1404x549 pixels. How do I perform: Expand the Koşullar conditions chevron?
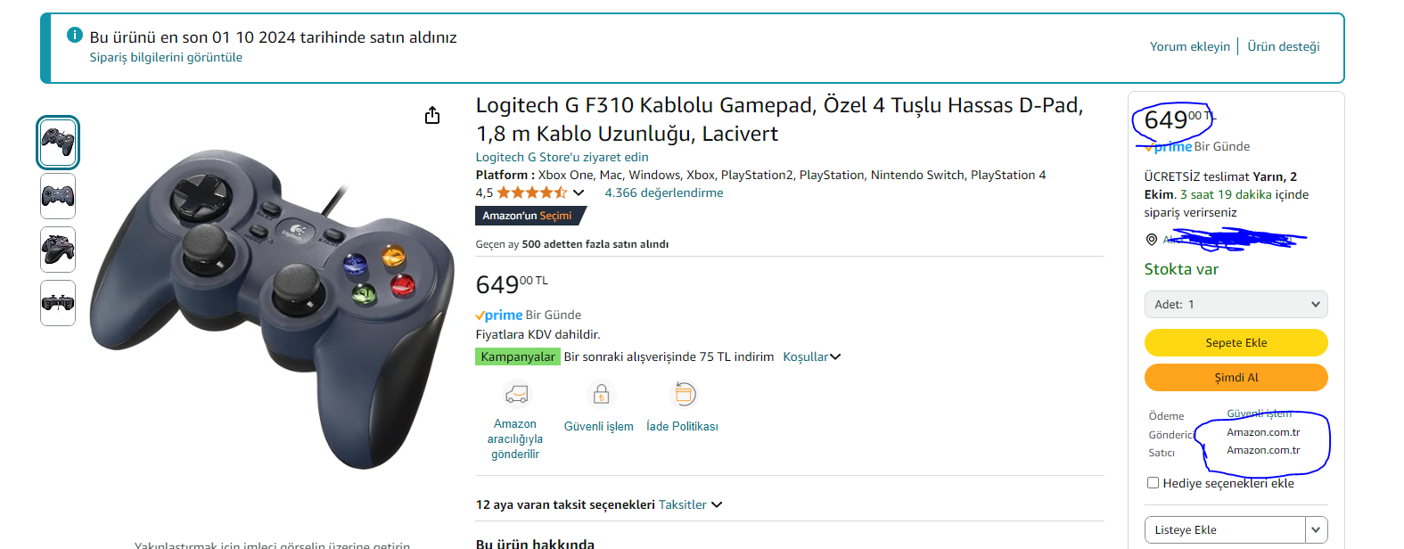[x=835, y=356]
